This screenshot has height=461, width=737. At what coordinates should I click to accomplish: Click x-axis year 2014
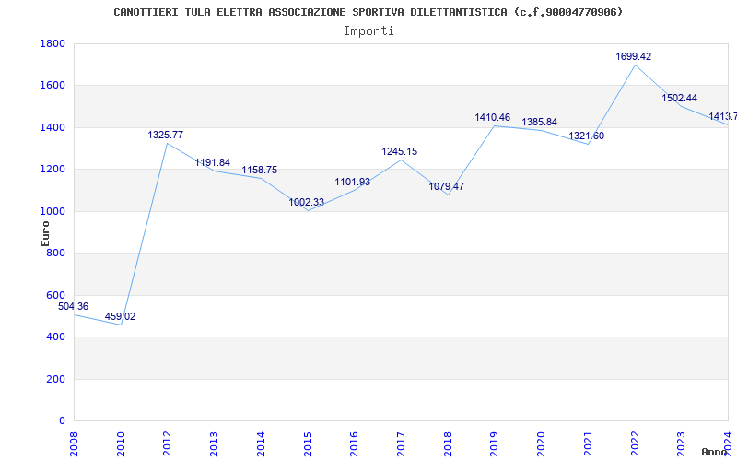click(261, 443)
